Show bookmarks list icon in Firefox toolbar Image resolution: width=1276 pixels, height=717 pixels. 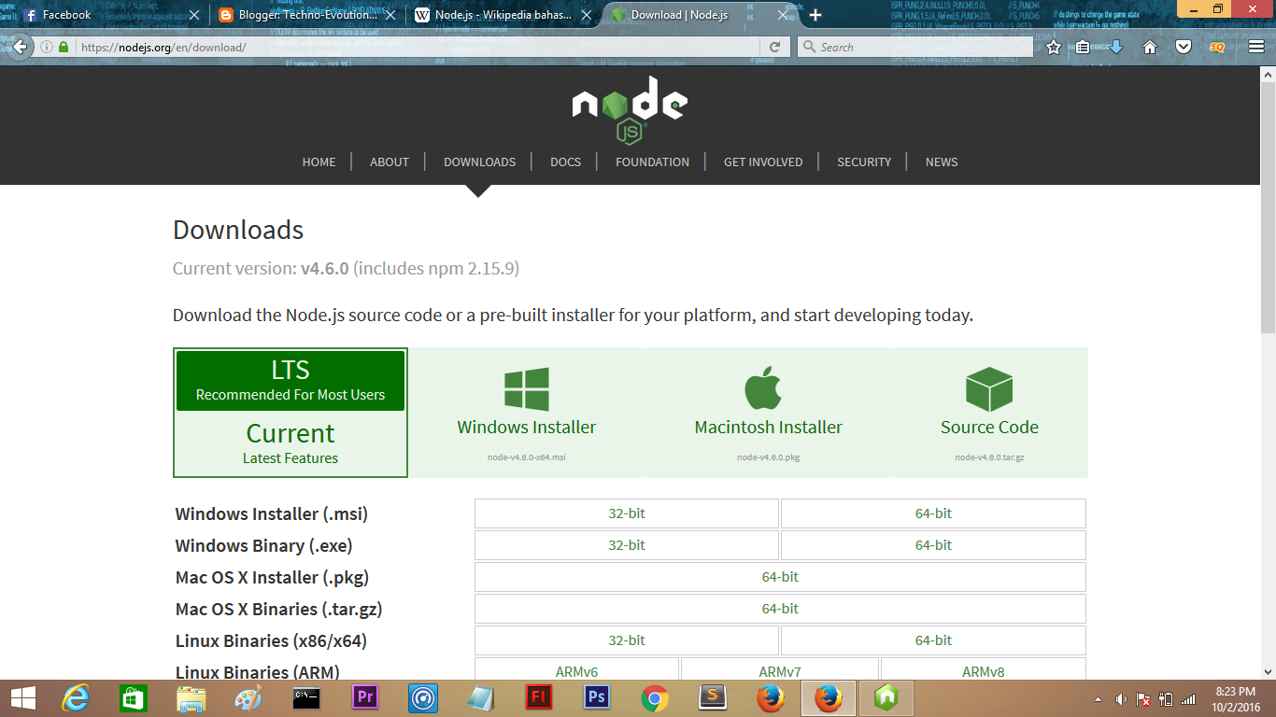coord(1083,47)
